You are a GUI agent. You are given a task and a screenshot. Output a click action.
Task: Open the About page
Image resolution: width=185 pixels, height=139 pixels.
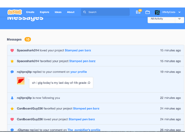(71, 12)
